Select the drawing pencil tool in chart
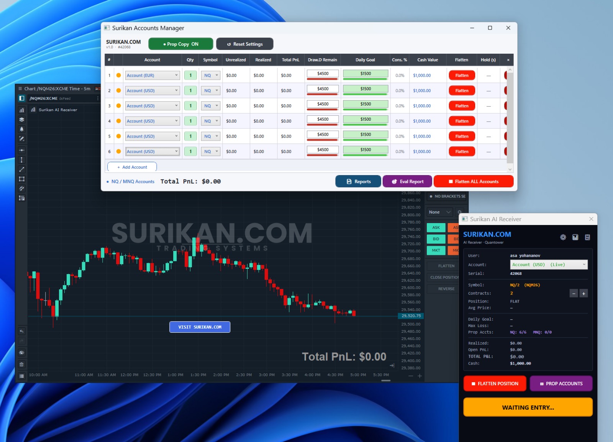Screen dimensions: 613x442 (22, 139)
